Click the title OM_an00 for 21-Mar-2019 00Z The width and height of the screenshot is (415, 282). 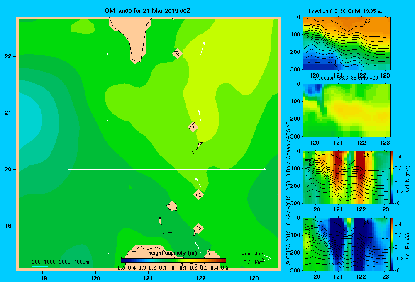point(147,11)
